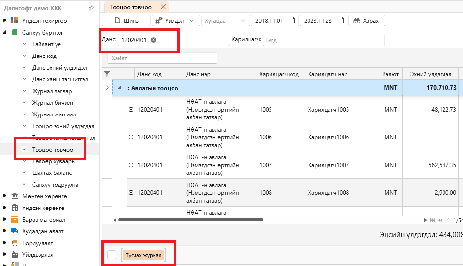Tick the checkbox beside Туслах журнал
The image size is (463, 266).
coord(112,255)
